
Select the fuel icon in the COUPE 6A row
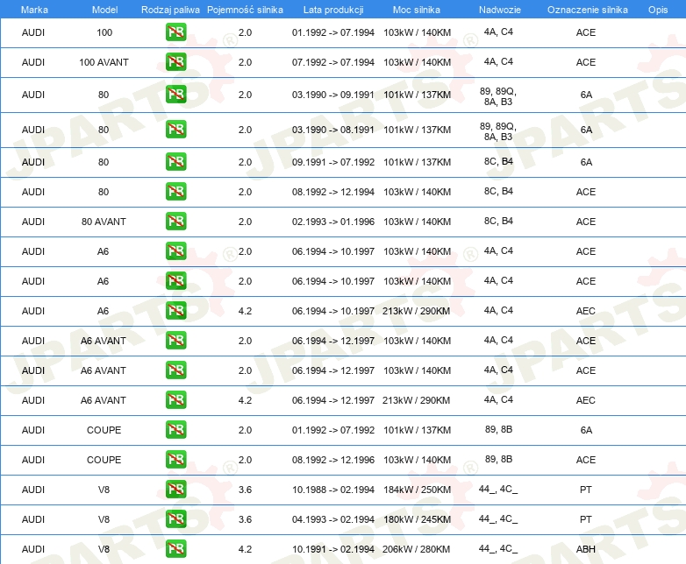pos(175,429)
